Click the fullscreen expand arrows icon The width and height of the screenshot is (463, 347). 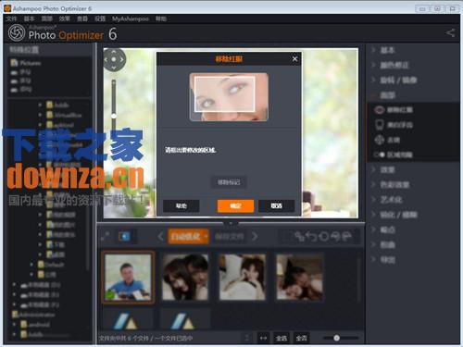point(105,237)
